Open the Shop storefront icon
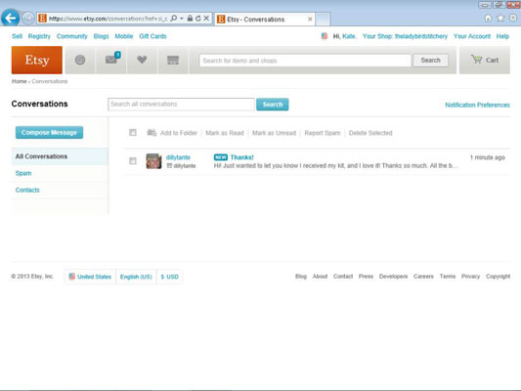521x391 pixels. click(173, 61)
